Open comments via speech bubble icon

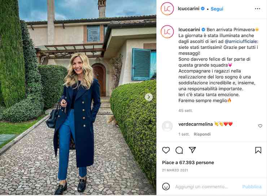tap(179, 150)
